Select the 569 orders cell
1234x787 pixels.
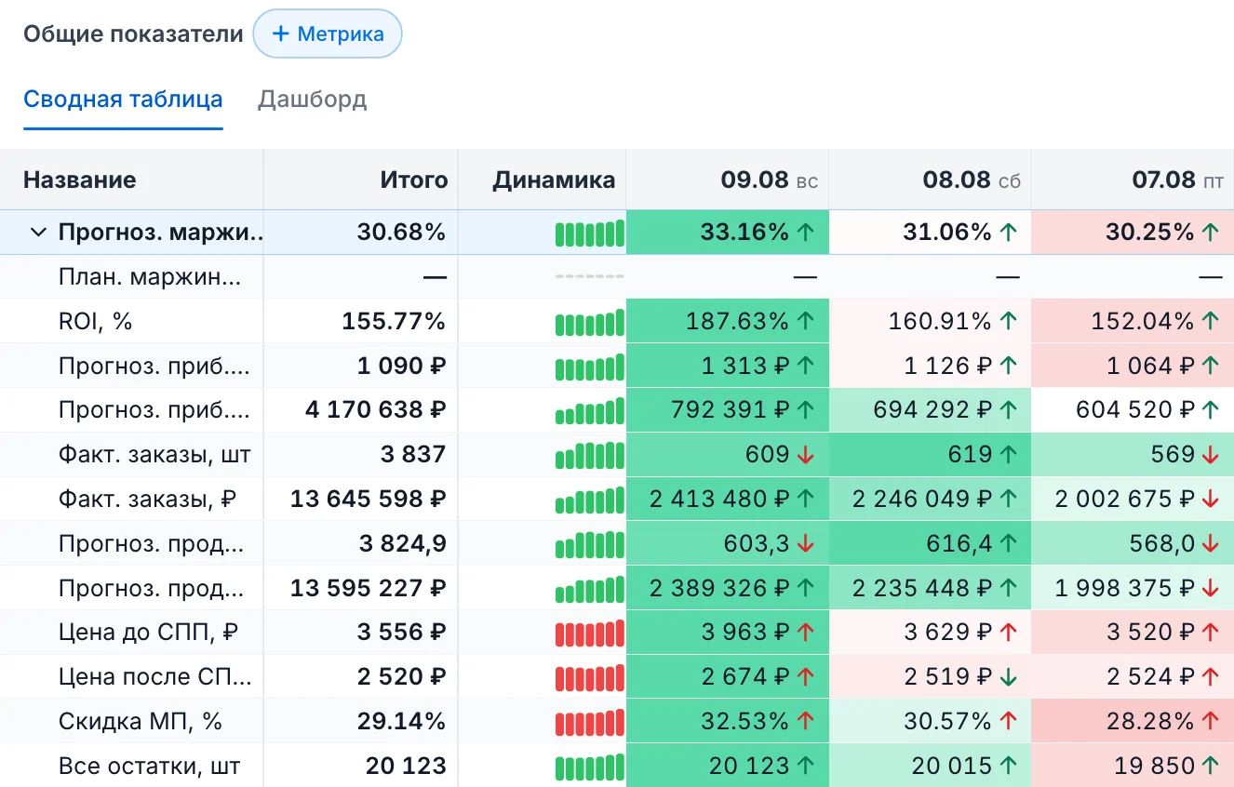[x=1133, y=455]
